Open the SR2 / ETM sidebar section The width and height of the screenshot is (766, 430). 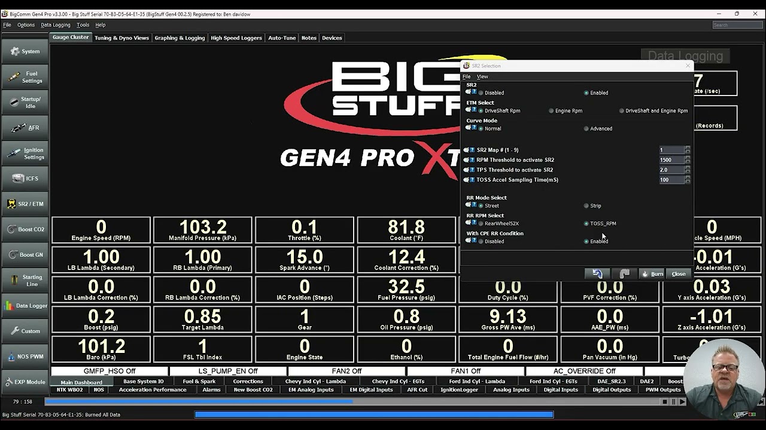click(x=25, y=204)
